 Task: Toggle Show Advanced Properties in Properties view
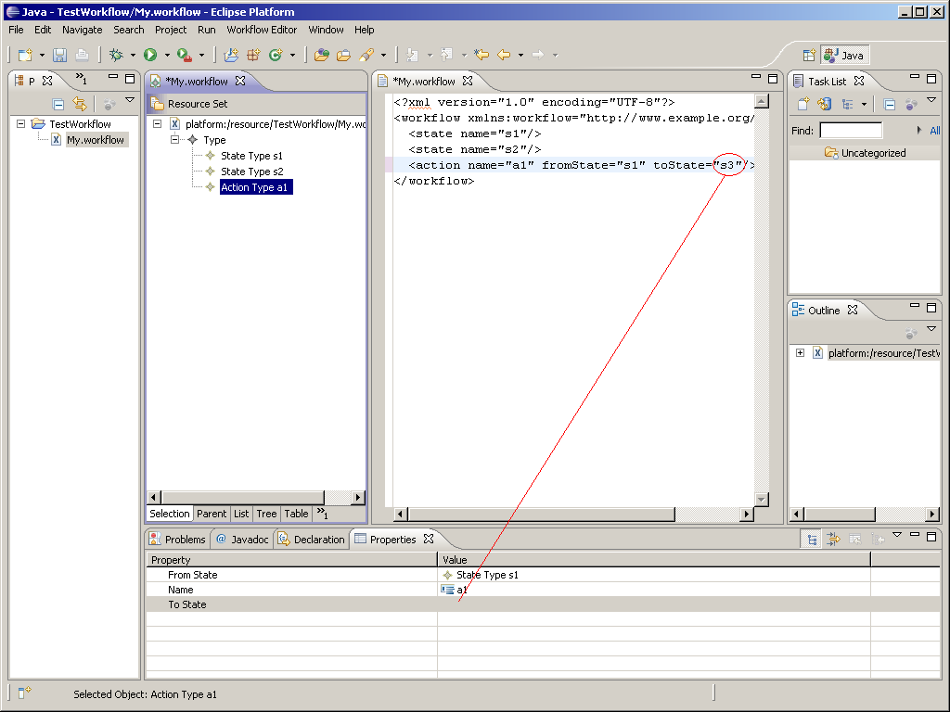click(833, 539)
